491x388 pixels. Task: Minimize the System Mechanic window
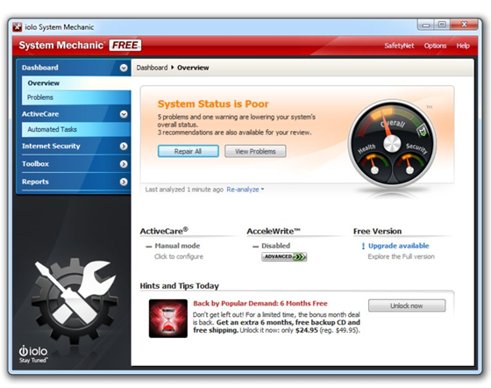426,25
